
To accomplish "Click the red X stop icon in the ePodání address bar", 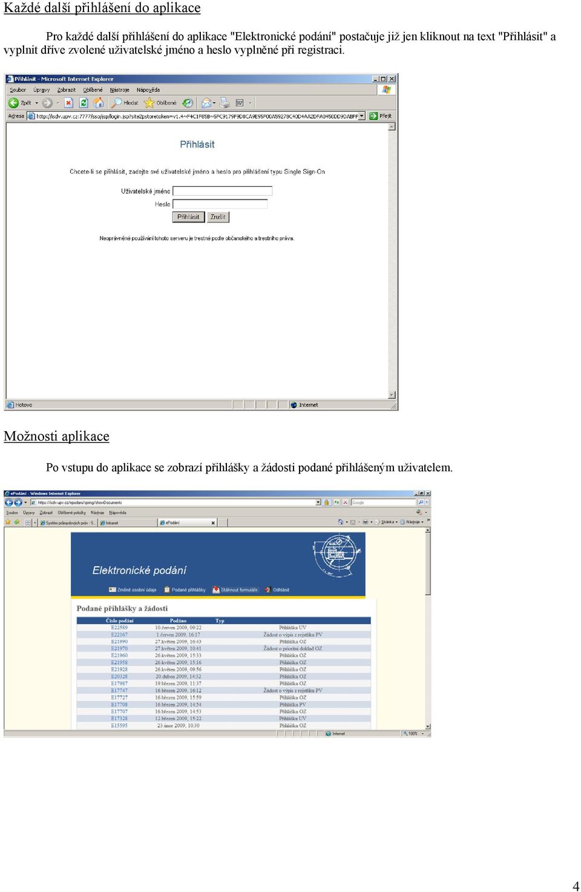I will 346,503.
